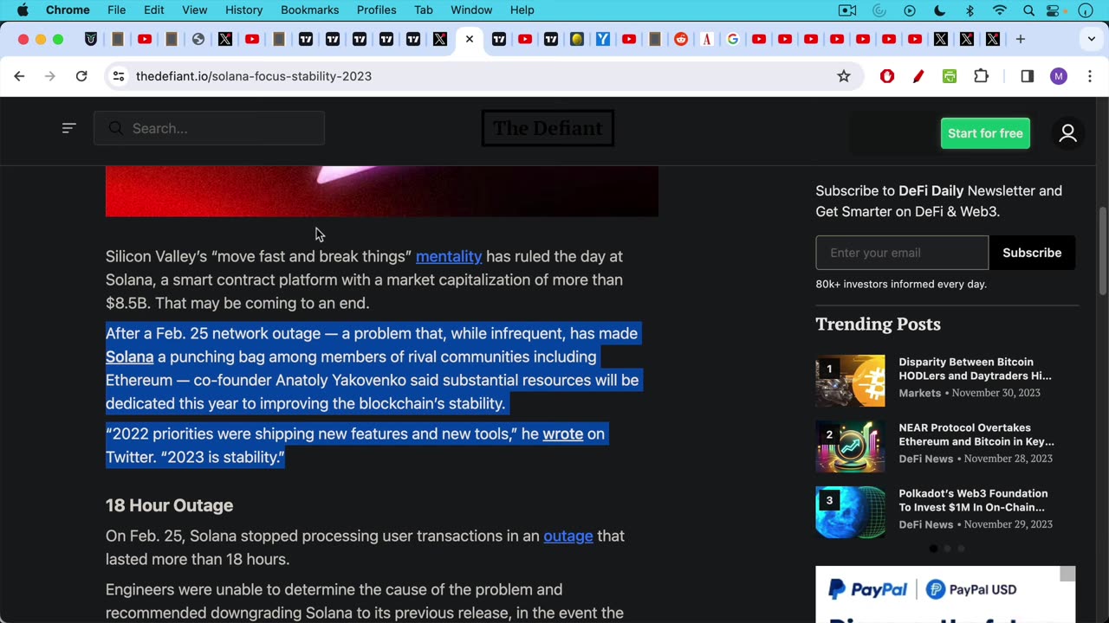Open the Apple menu
Screen dimensions: 1109x623
[x=23, y=10]
